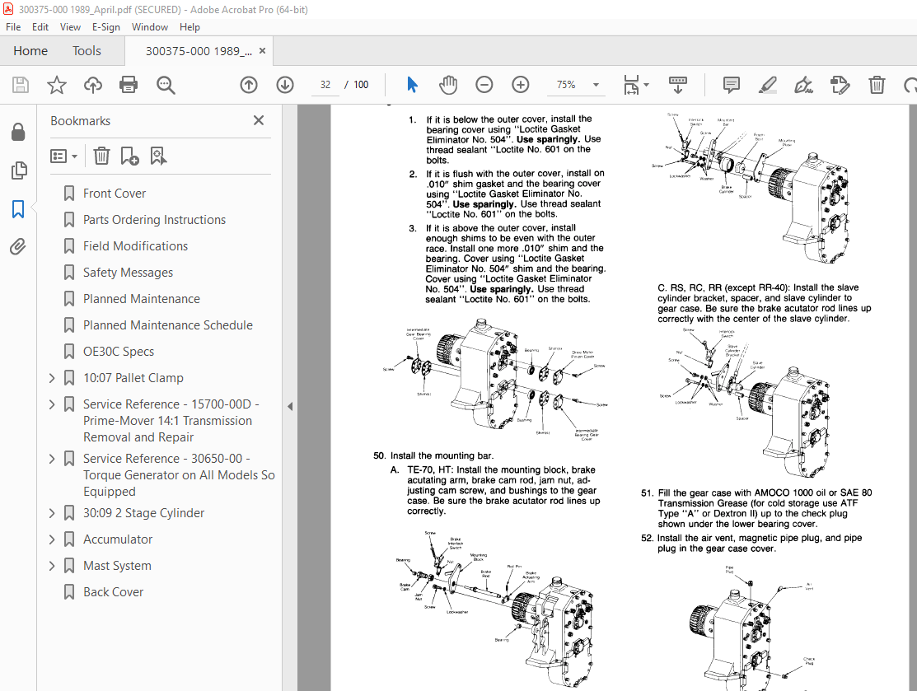This screenshot has height=691, width=917.
Task: Select the Hand tool
Action: click(x=447, y=84)
